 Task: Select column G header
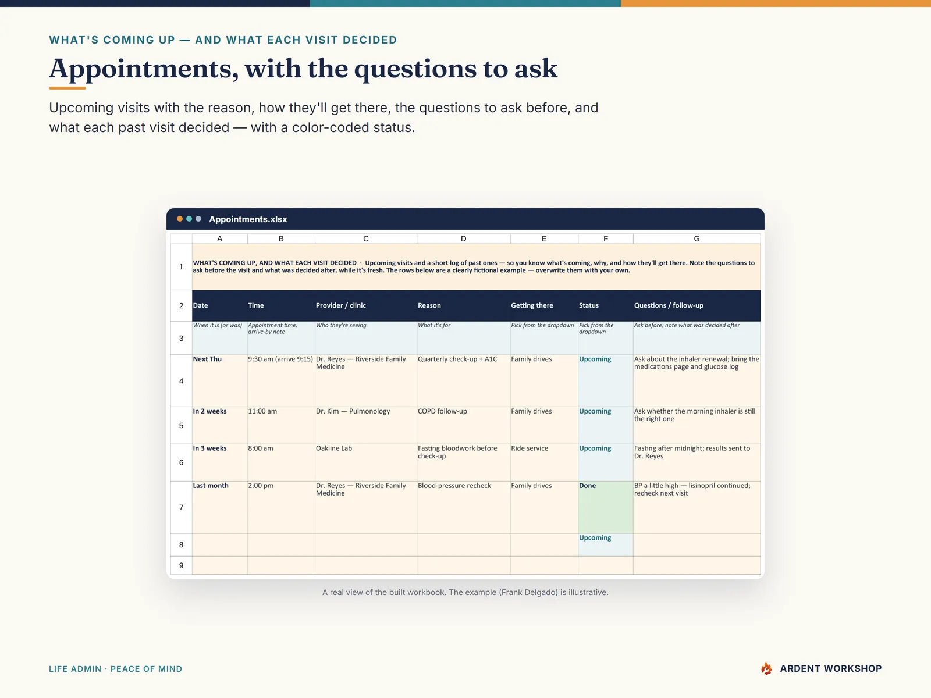point(697,238)
